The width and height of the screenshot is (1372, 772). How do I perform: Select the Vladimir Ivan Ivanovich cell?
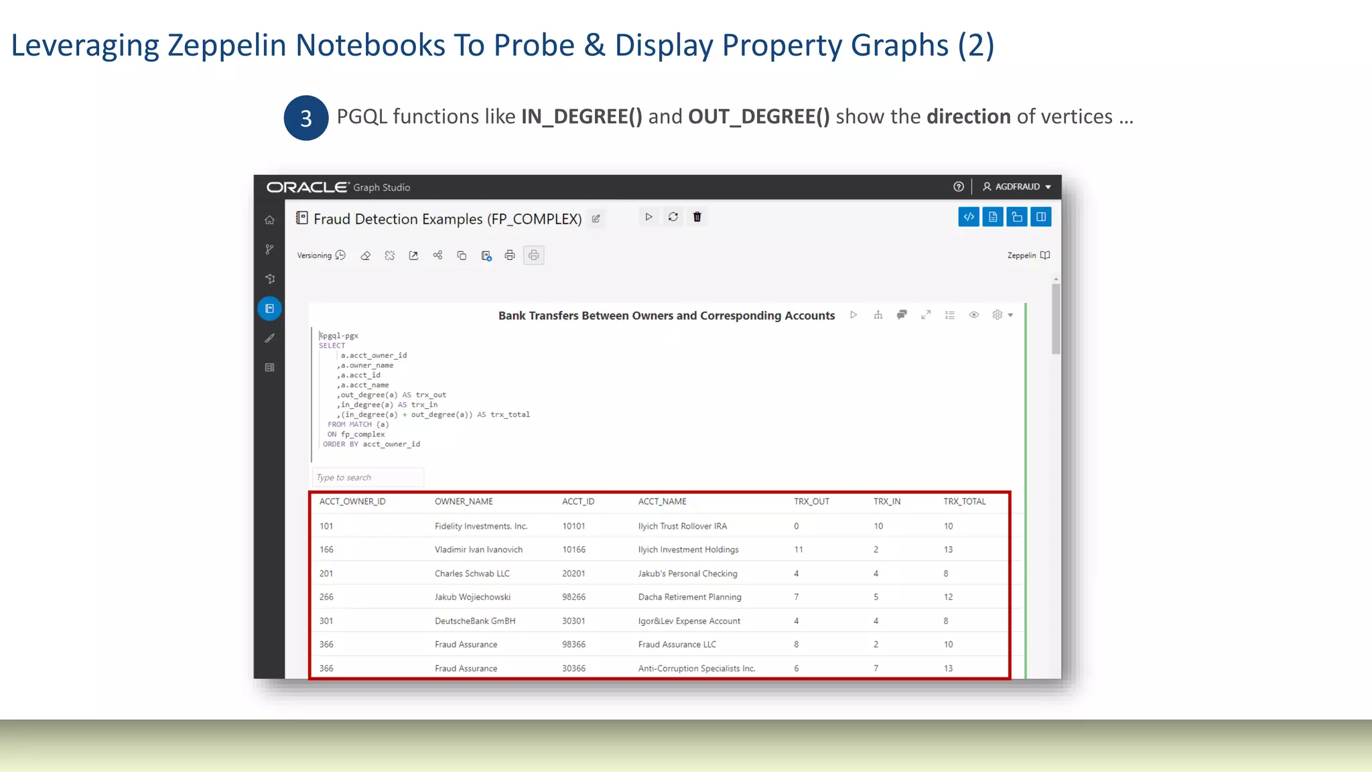pyautogui.click(x=478, y=550)
